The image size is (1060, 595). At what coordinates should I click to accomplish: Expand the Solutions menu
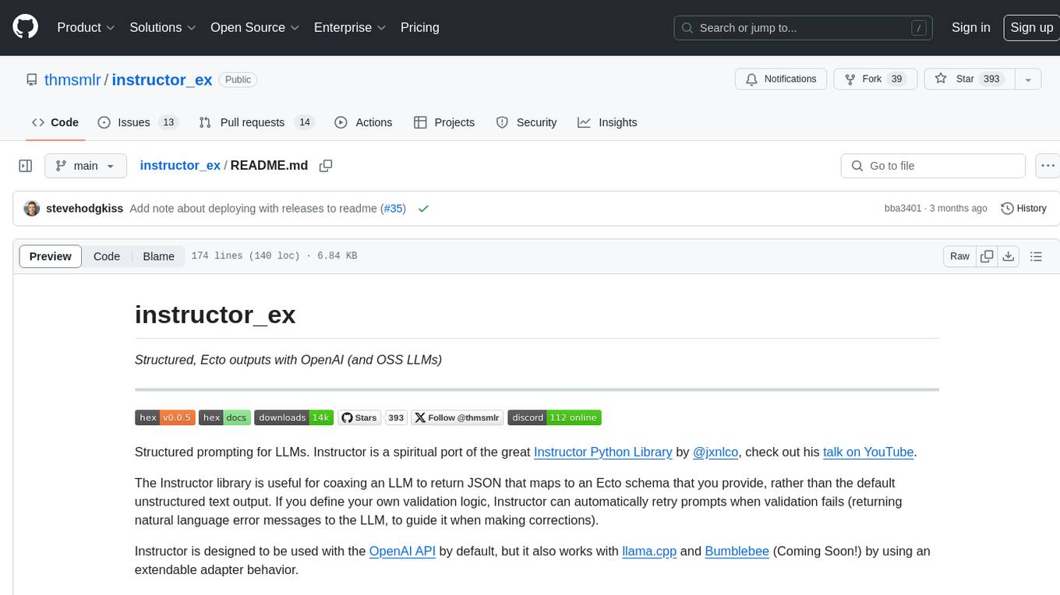point(163,27)
